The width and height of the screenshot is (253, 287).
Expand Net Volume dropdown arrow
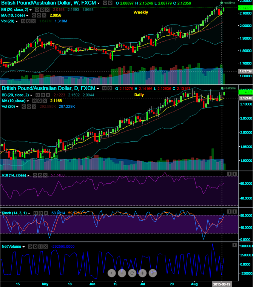click(23, 247)
